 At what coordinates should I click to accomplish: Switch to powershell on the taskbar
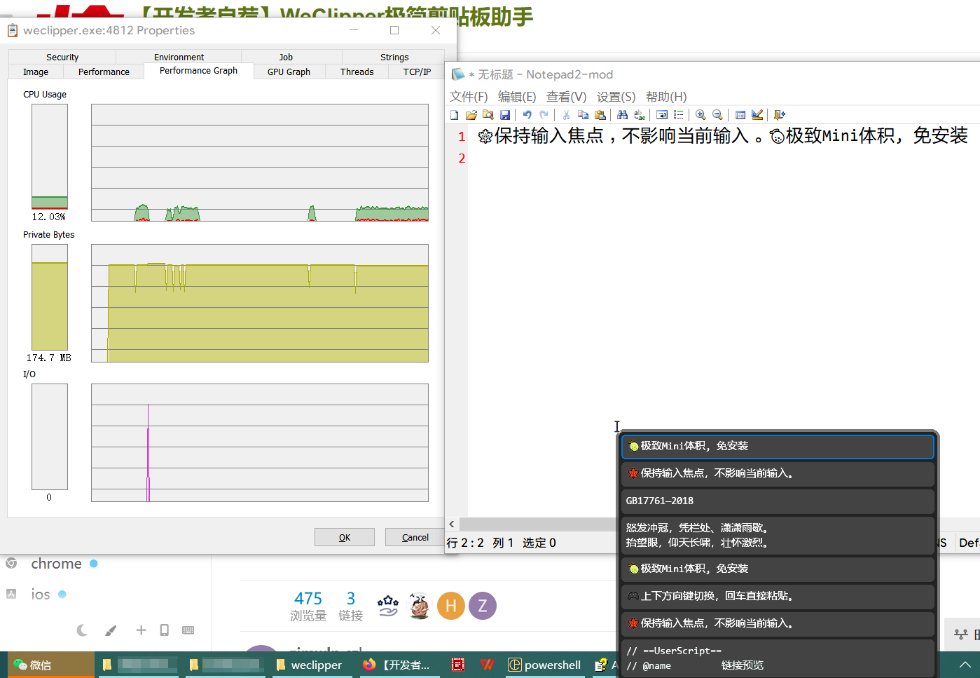(545, 665)
